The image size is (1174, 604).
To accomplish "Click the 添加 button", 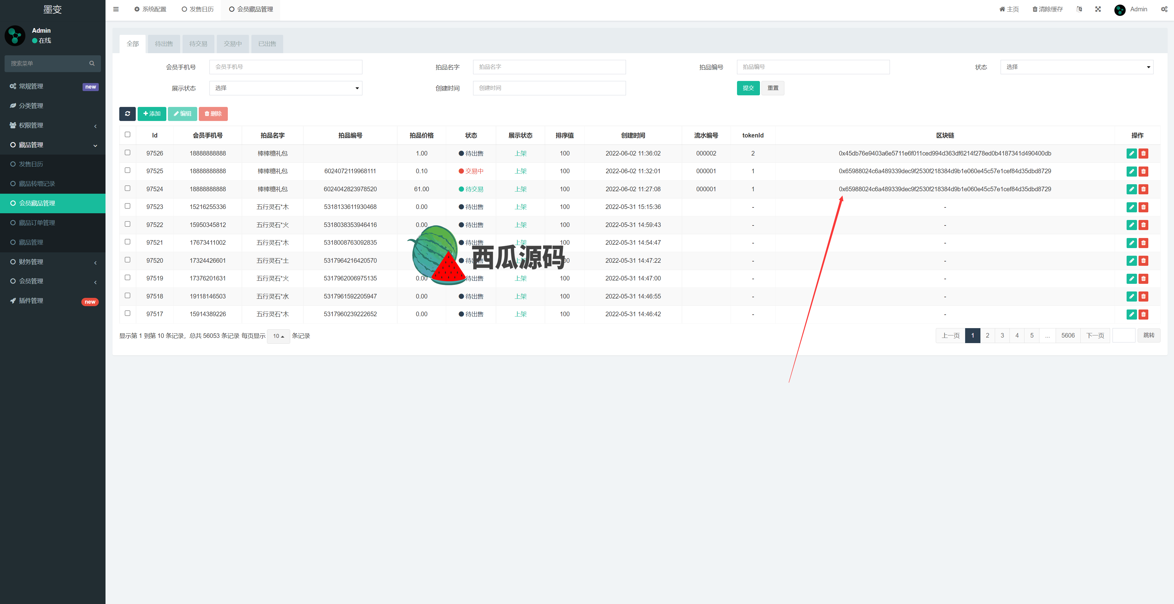I will (x=152, y=114).
